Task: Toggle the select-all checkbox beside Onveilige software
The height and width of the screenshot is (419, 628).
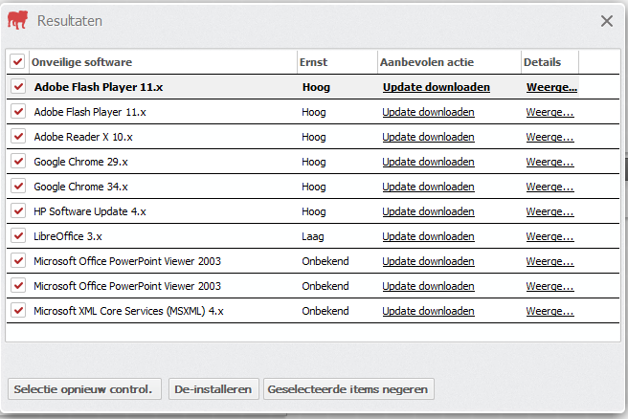Action: pos(17,61)
